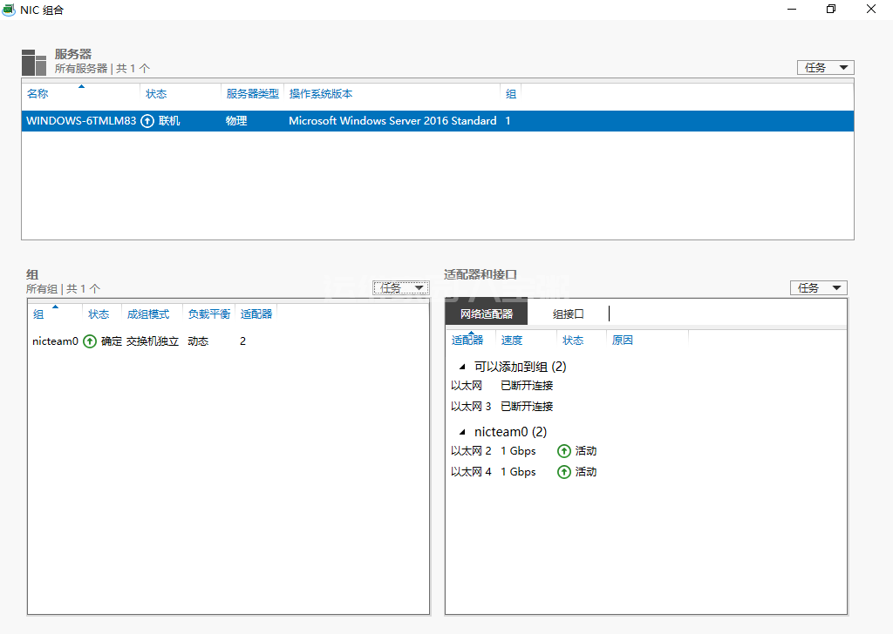Image resolution: width=893 pixels, height=634 pixels.
Task: Sort teams by 成组模式 column header
Action: tap(148, 314)
